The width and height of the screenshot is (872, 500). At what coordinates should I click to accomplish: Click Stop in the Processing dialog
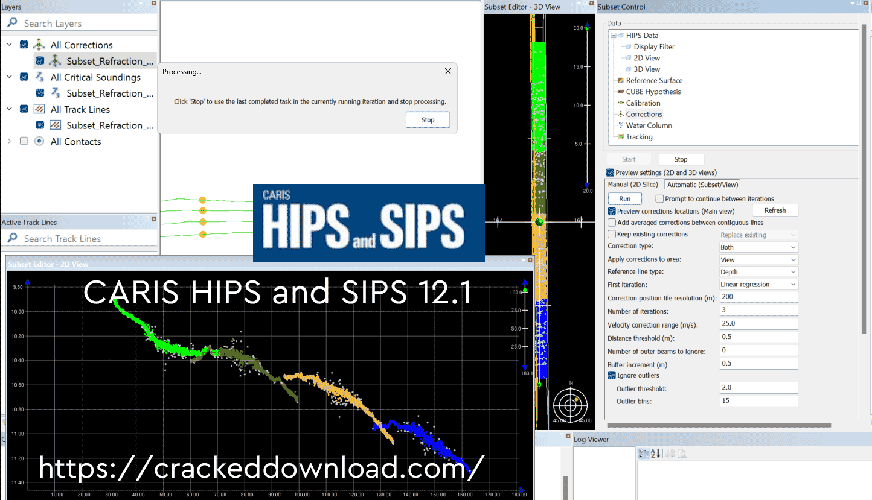pos(428,120)
